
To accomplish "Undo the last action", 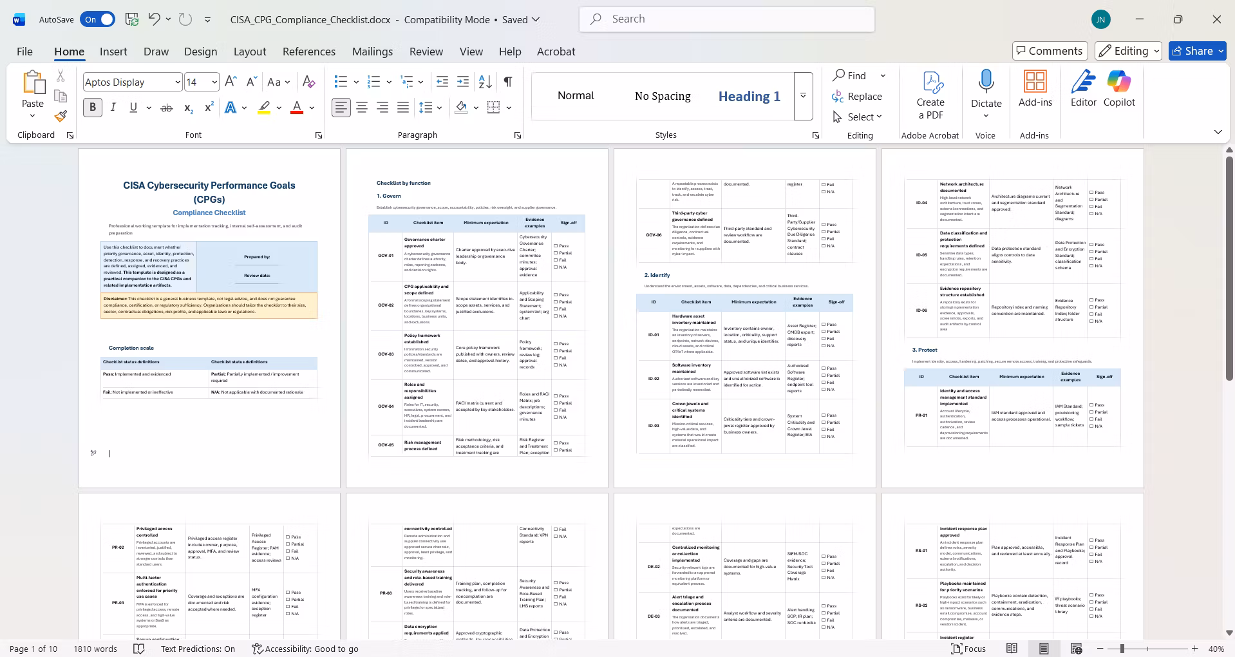I will click(154, 19).
